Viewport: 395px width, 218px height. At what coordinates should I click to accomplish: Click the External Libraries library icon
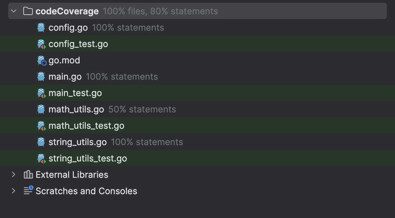28,174
